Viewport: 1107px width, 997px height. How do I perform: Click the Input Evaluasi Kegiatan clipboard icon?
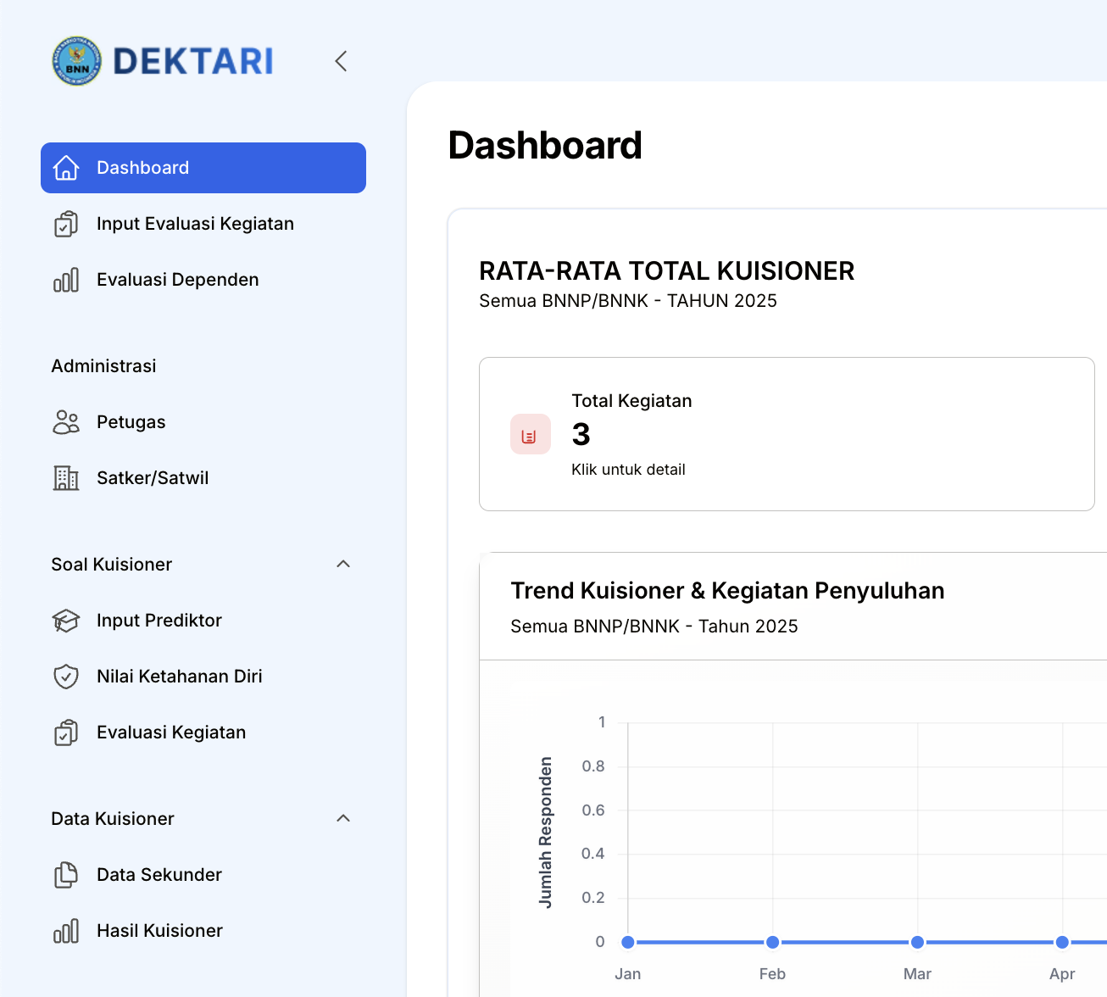coord(66,224)
